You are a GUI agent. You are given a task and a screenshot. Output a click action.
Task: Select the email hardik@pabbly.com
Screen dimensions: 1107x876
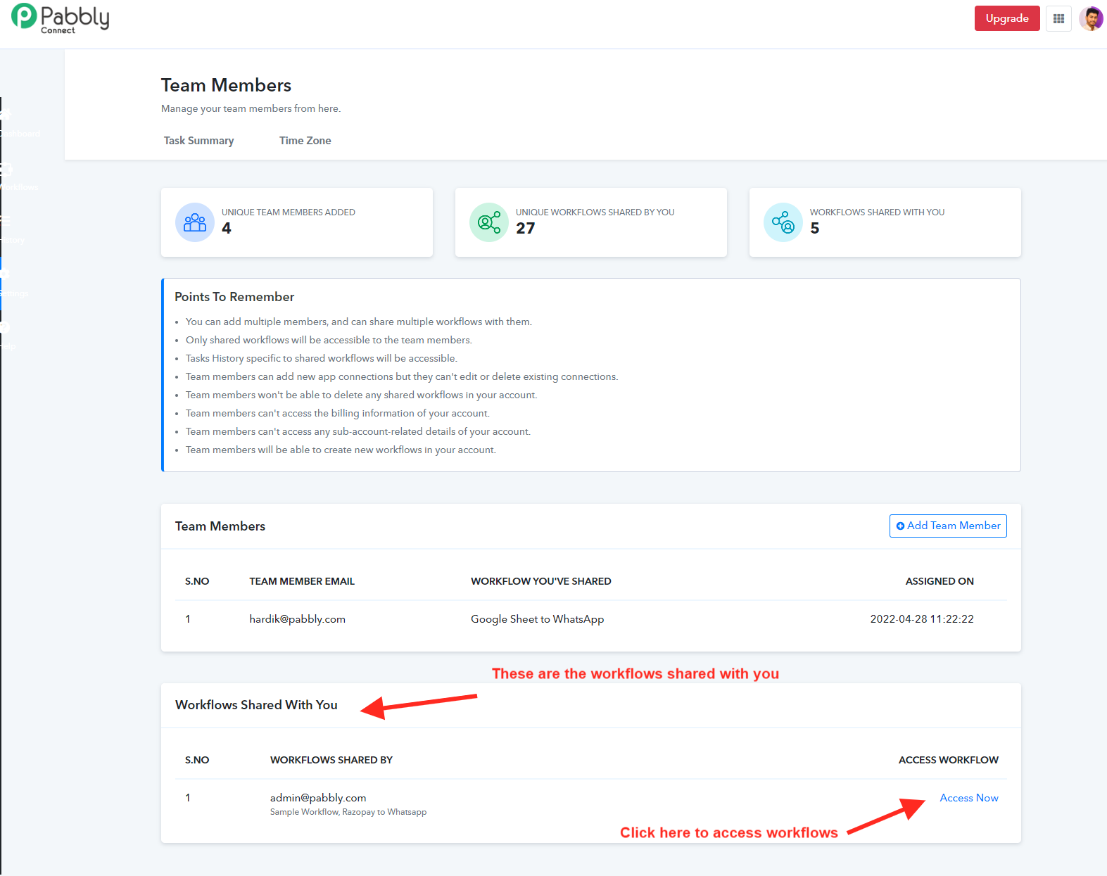pyautogui.click(x=298, y=619)
